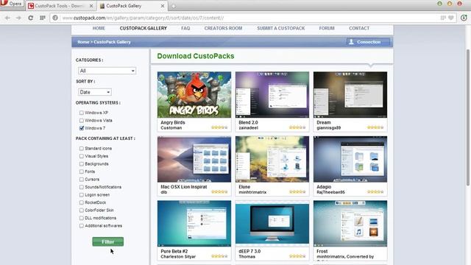This screenshot has width=471, height=265.
Task: Open the Angry Birds thumbnail
Action: point(194,95)
